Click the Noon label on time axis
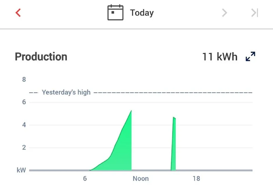This screenshot has width=273, height=188. pyautogui.click(x=141, y=179)
